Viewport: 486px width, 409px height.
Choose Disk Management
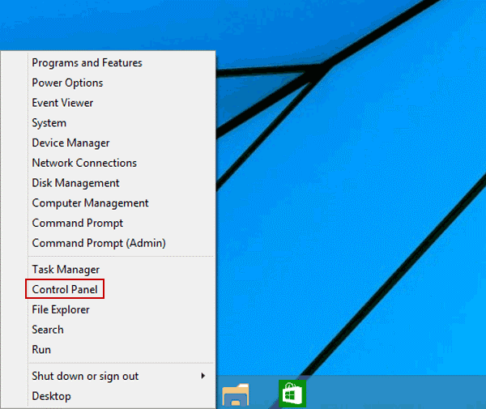point(75,183)
